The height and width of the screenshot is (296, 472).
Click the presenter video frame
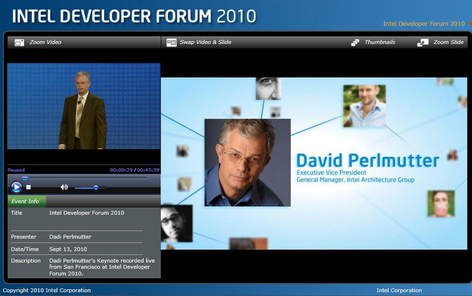[x=83, y=106]
